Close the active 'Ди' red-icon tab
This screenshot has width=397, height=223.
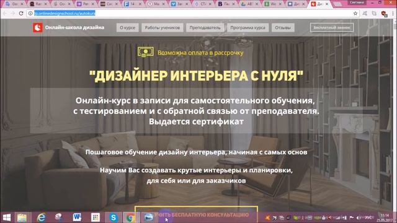(327, 4)
